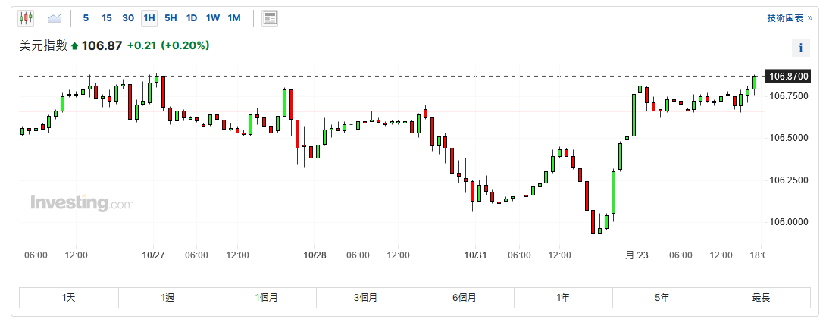
Task: Click the info icon beside the chart
Action: (x=801, y=48)
